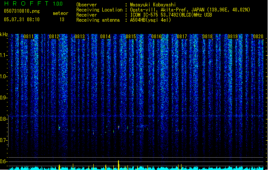268x170 pixels.
Task: Click the 0820 time marker
Action: pos(258,37)
